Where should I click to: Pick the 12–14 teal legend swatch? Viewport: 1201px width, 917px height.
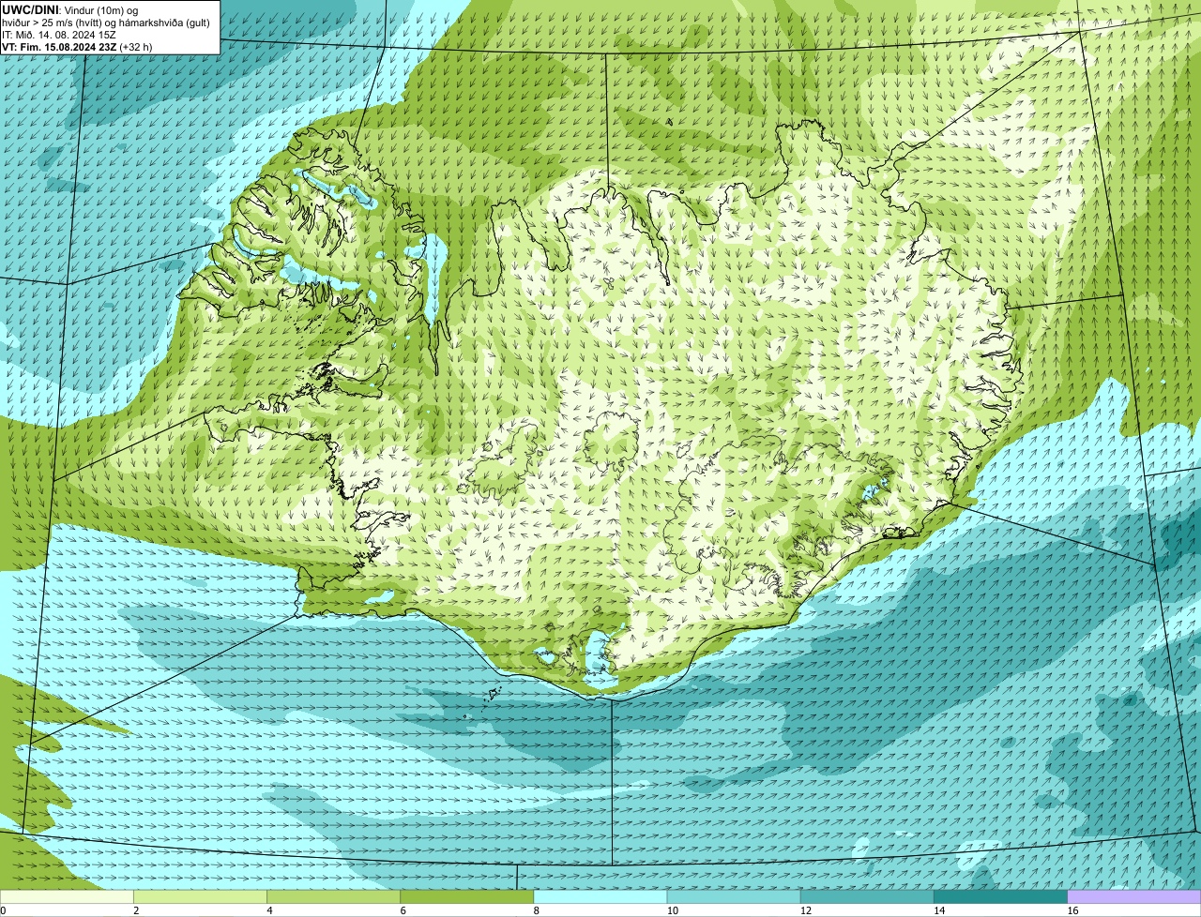click(867, 897)
